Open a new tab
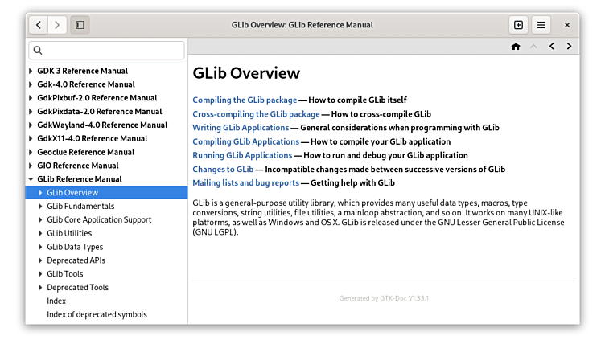Image resolution: width=605 pixels, height=340 pixels. tap(518, 25)
